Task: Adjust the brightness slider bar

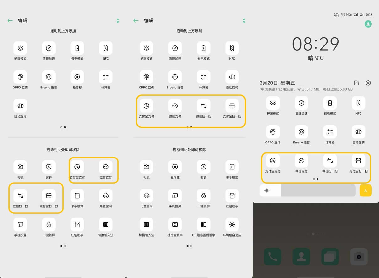Action: point(308,190)
